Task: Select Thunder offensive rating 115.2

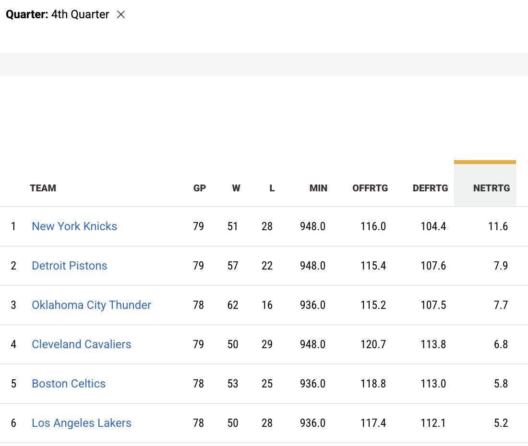Action: (x=373, y=305)
